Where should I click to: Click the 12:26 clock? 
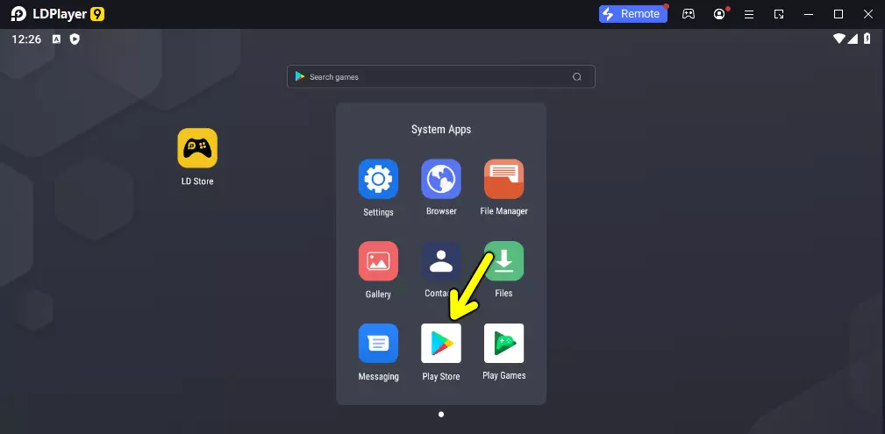pyautogui.click(x=26, y=39)
